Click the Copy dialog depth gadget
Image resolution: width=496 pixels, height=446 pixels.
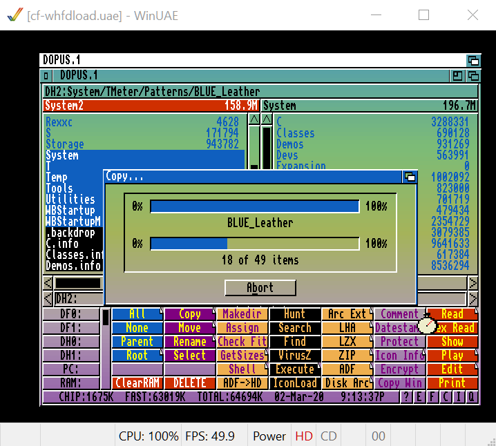tap(410, 177)
